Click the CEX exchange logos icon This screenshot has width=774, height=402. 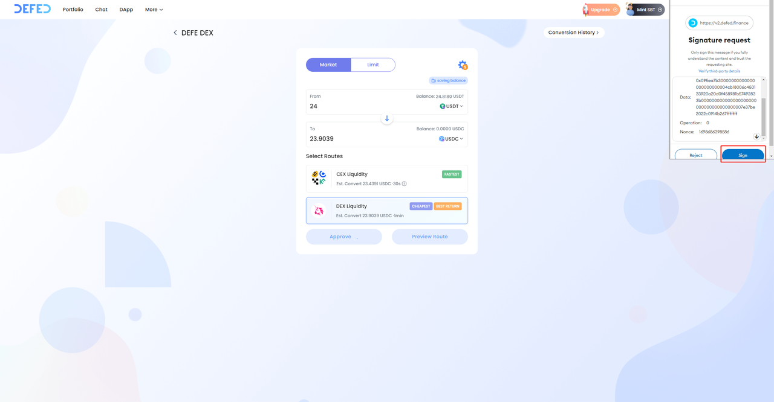pos(319,178)
